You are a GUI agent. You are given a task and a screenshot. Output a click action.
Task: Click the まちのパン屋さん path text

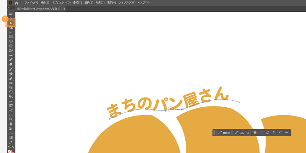(167, 102)
